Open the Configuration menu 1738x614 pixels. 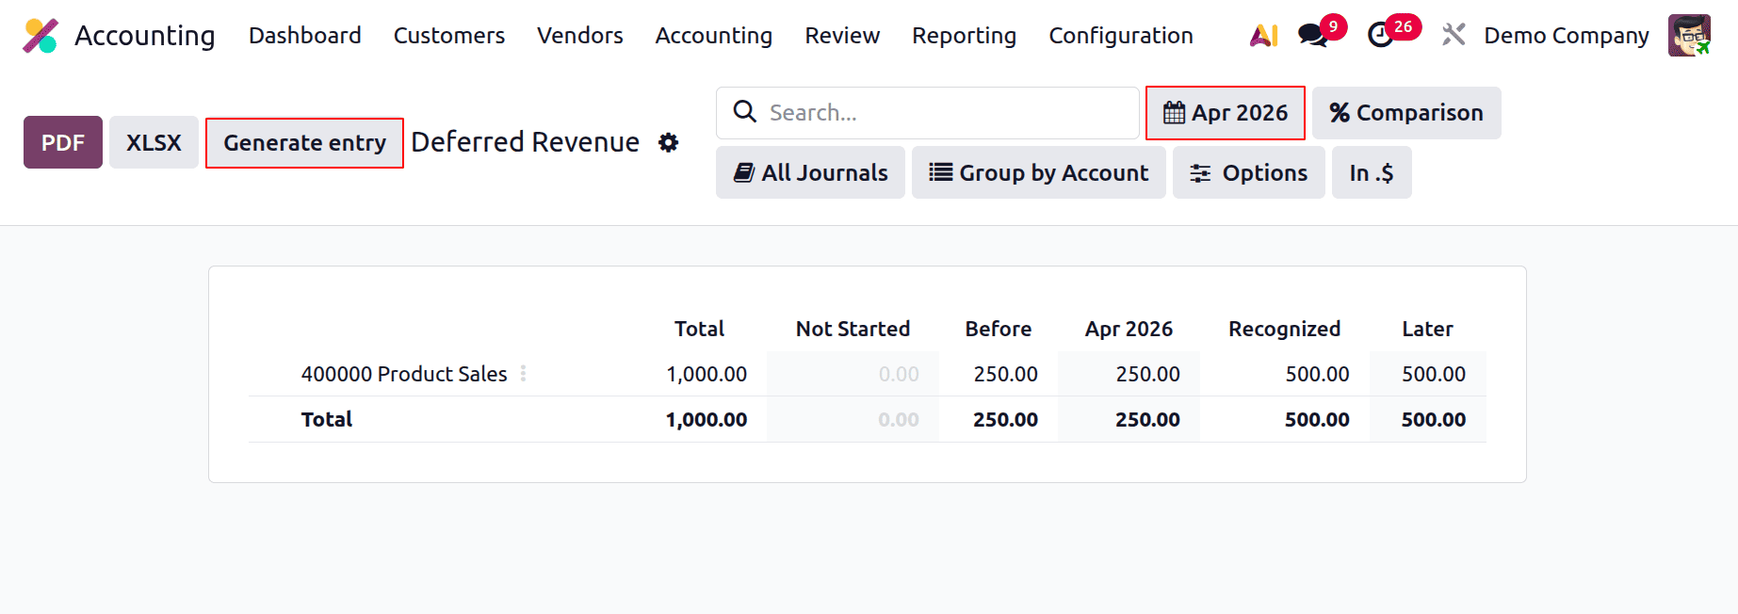pos(1120,36)
